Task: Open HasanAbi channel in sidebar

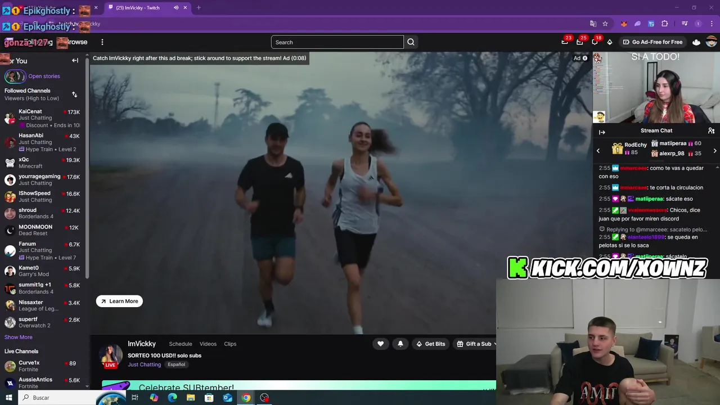Action: [x=43, y=142]
